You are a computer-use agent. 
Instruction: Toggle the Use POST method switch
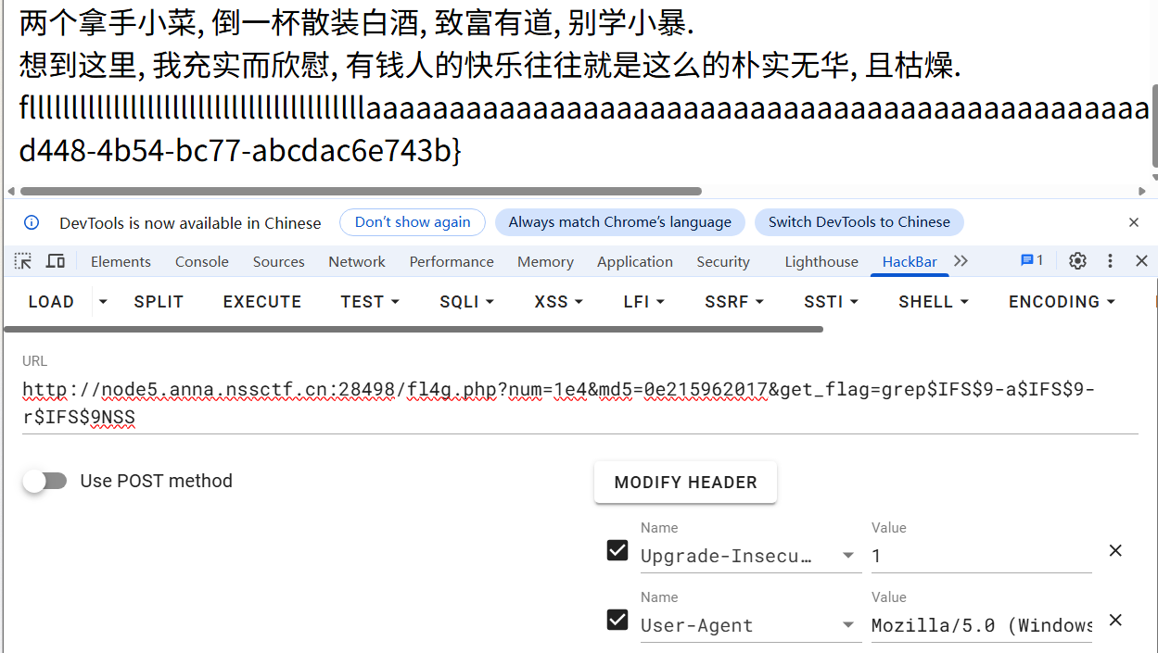point(45,481)
